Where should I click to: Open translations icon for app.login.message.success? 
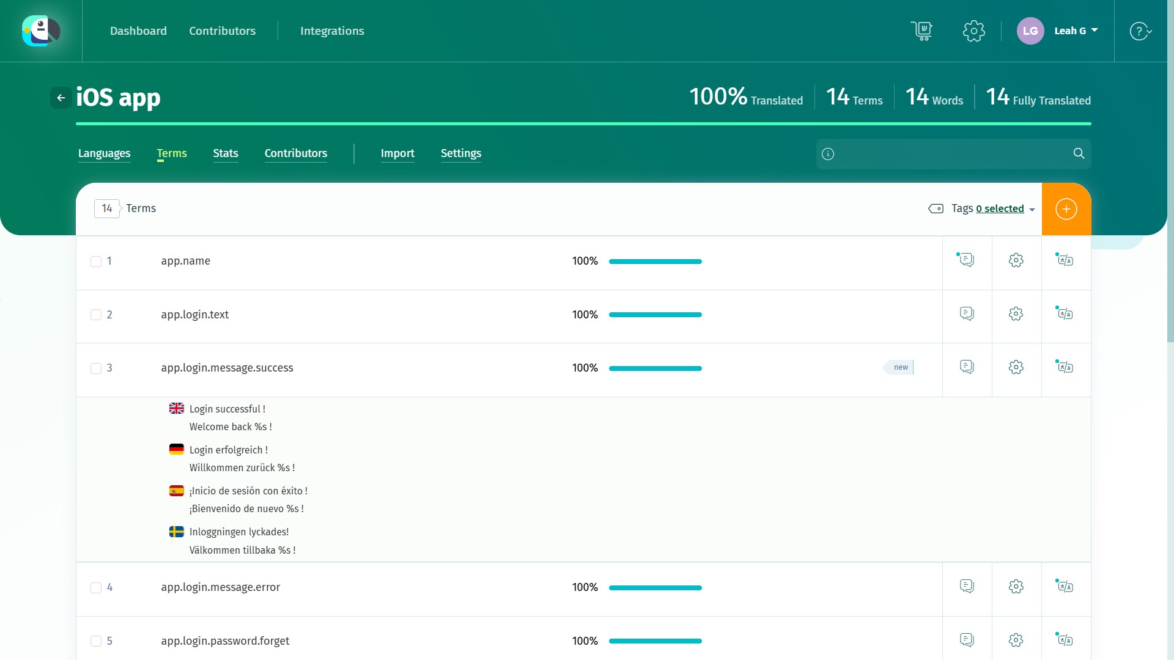point(1065,367)
